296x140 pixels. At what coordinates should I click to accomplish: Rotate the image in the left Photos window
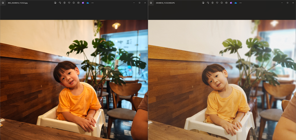(60, 3)
